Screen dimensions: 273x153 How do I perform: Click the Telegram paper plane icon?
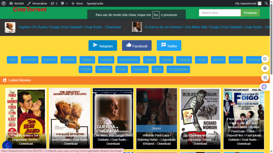coord(95,45)
